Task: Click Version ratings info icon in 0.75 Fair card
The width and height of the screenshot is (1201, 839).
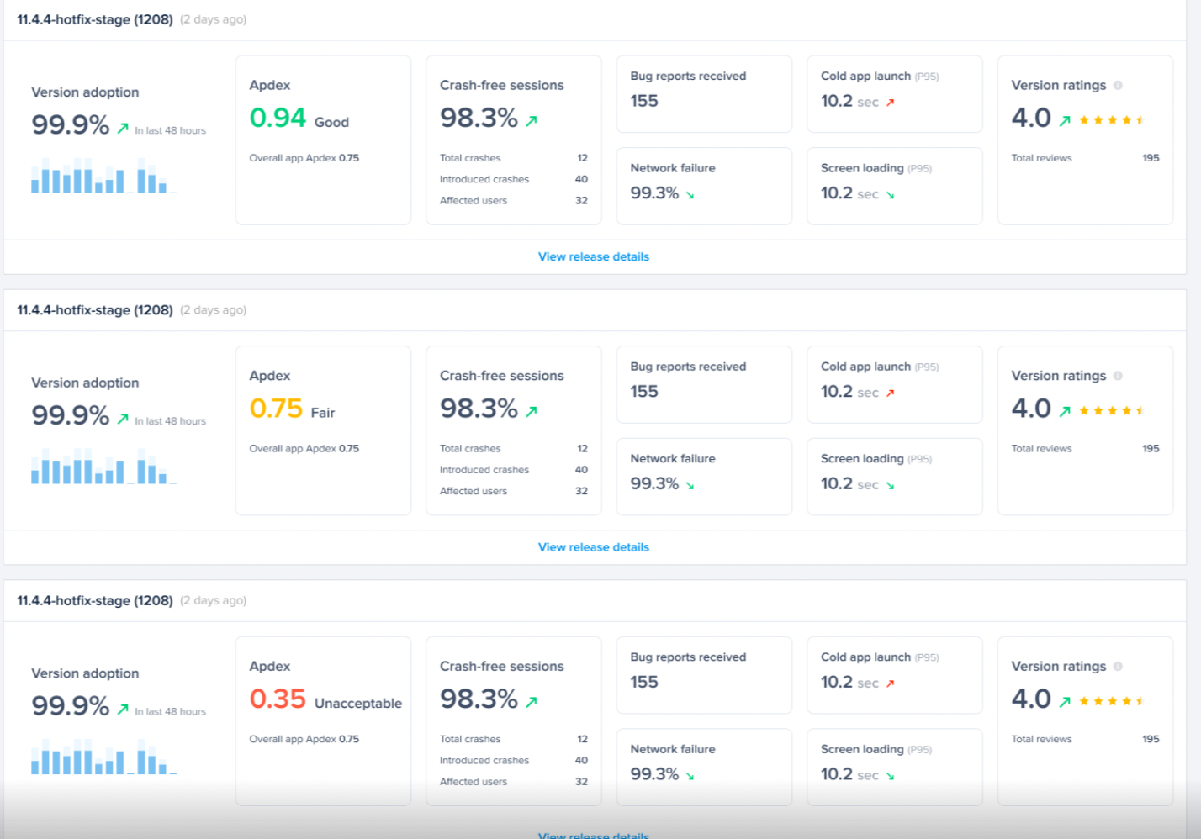Action: point(1118,376)
